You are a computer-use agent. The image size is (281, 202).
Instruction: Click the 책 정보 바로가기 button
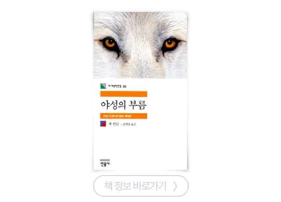(x=141, y=186)
